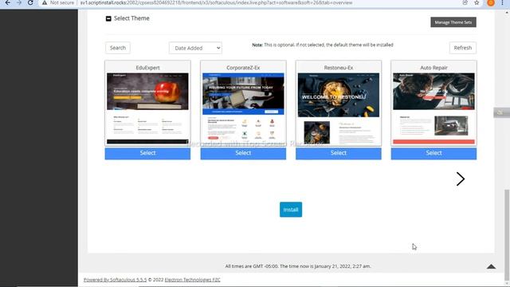Viewport: 510px width, 287px height.
Task: Preview the EduExpert theme thumbnail
Action: [x=147, y=108]
